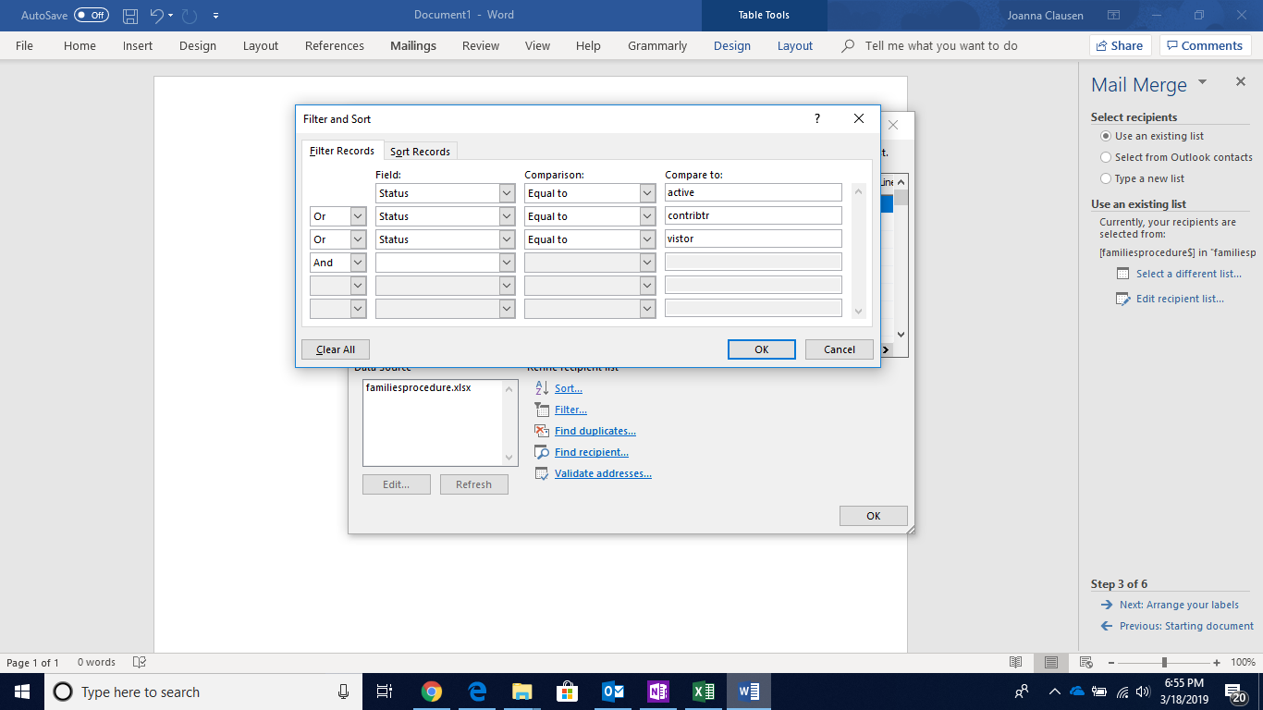
Task: Open the Grammarly ribbon tab
Action: (657, 45)
